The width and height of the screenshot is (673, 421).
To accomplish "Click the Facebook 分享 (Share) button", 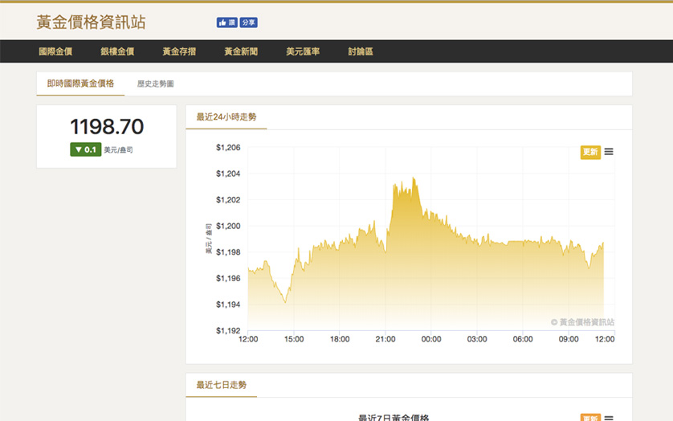I will click(248, 23).
